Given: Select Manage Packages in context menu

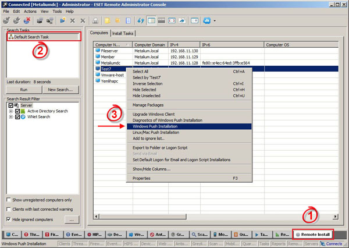Looking at the screenshot, I should 189,105.
